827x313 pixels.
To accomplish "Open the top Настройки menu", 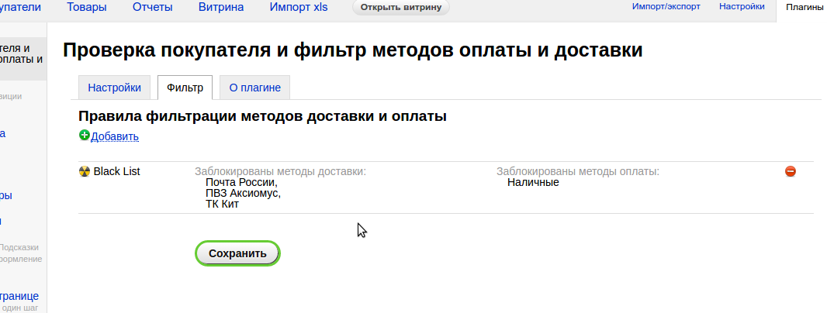I will (742, 6).
